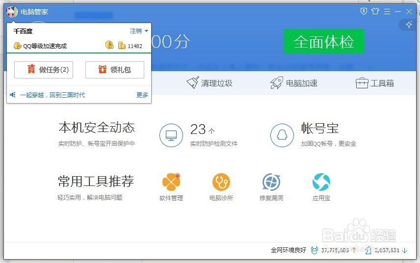The height and width of the screenshot is (263, 420).
Task: Click the 注销 link
Action: tap(136, 31)
